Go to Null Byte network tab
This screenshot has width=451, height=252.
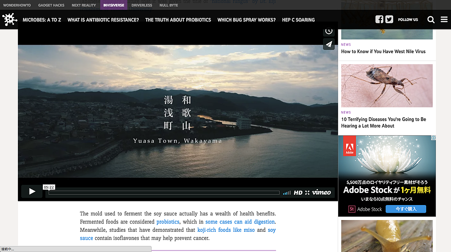pos(168,5)
